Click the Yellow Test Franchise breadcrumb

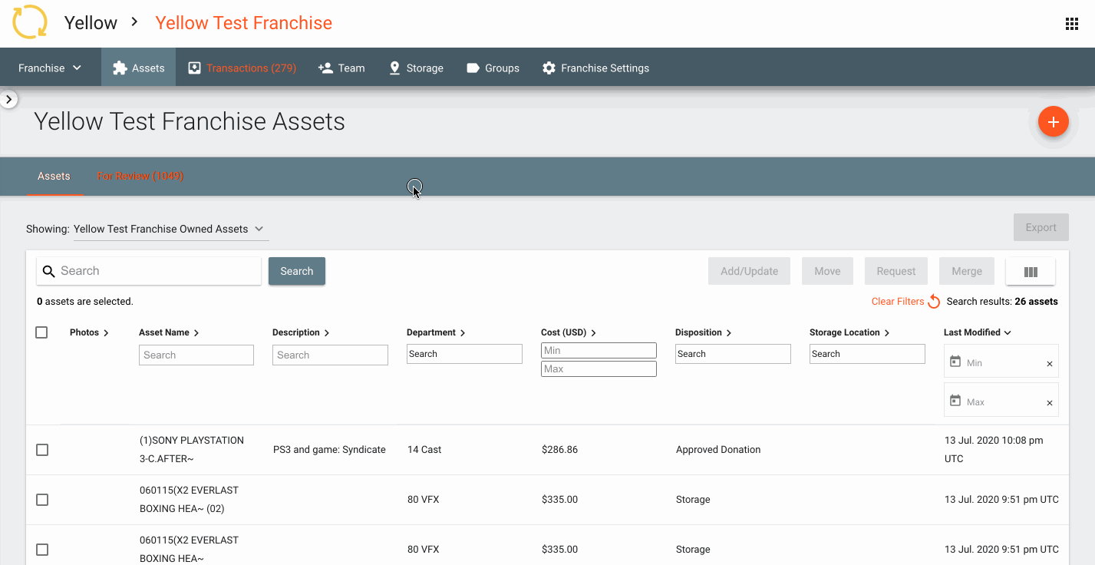pos(243,23)
